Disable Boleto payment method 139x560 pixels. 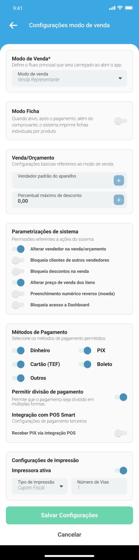pos(85,364)
